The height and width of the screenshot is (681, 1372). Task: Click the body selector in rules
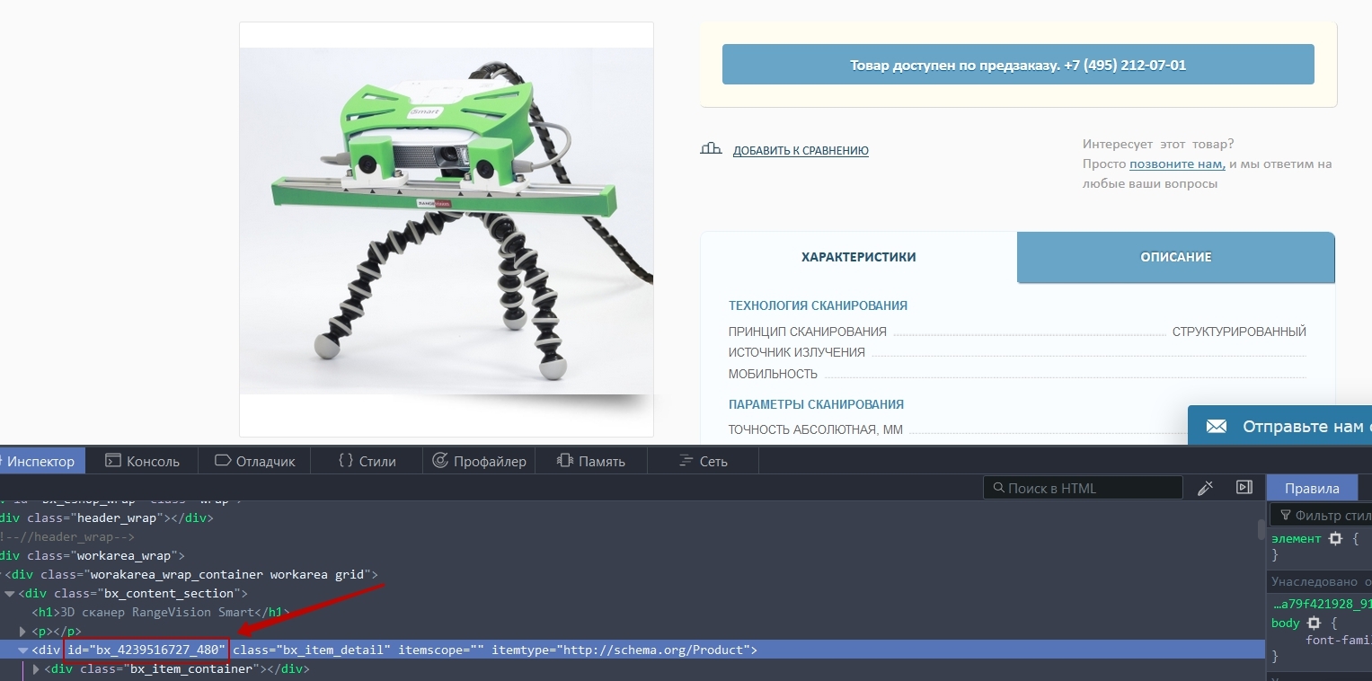click(x=1286, y=623)
